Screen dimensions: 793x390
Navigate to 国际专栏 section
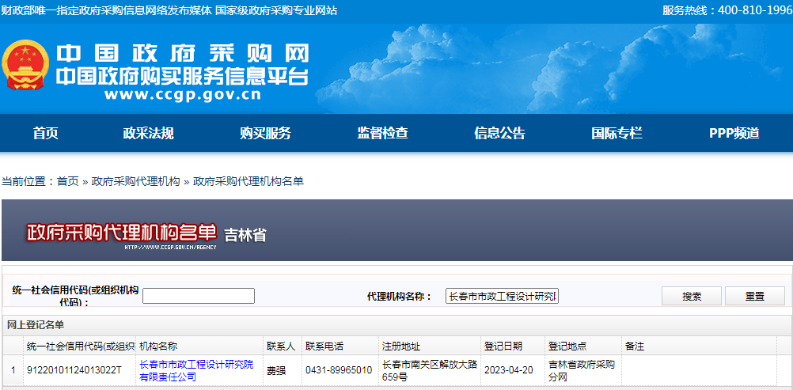(617, 133)
